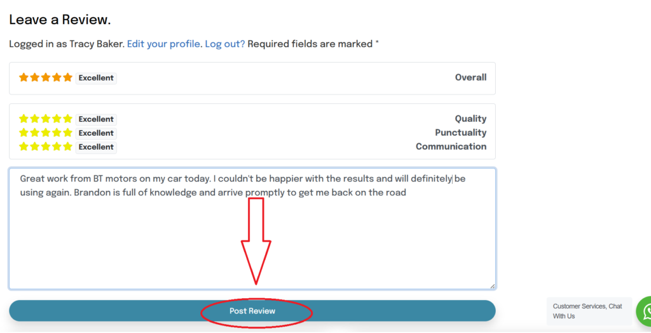Select the fifth Overall rating star
Image resolution: width=651 pixels, height=333 pixels.
pyautogui.click(x=67, y=77)
